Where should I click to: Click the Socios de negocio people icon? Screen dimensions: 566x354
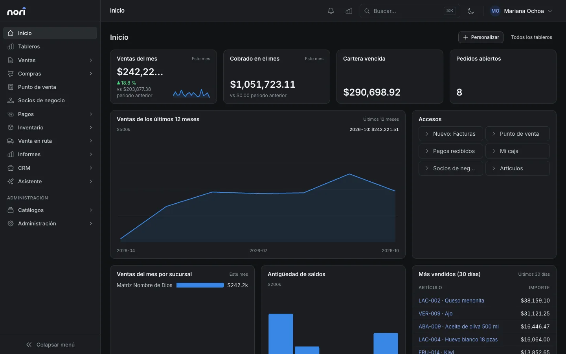pyautogui.click(x=11, y=100)
